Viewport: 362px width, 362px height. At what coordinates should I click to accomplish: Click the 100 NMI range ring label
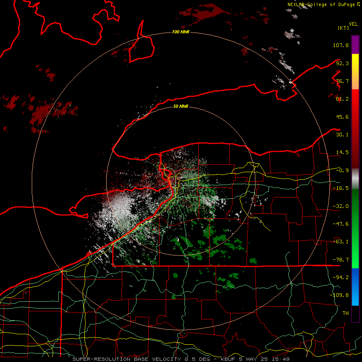[181, 32]
